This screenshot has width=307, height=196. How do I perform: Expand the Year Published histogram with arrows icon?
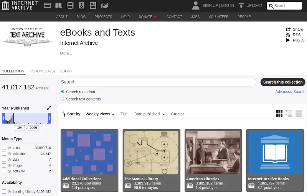(49, 108)
